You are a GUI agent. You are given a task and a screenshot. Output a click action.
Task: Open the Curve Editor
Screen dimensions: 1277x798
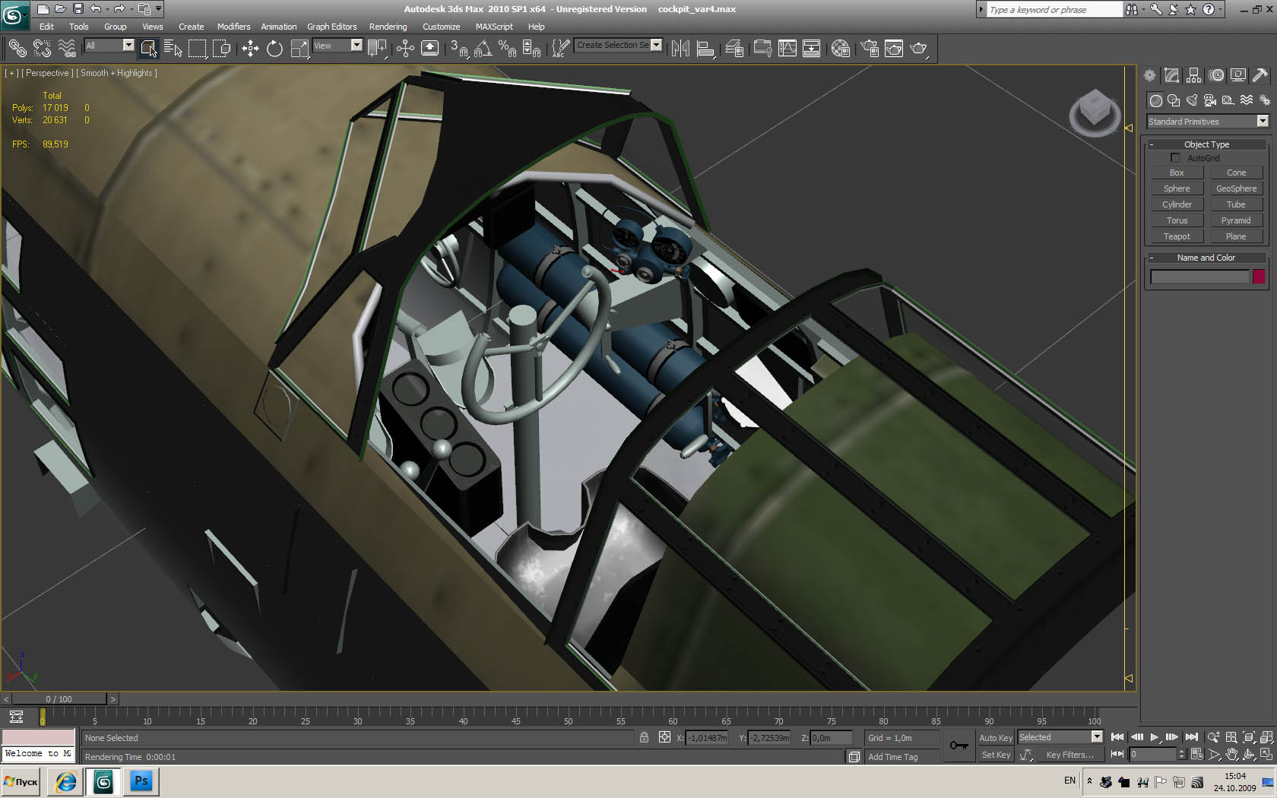pos(787,49)
